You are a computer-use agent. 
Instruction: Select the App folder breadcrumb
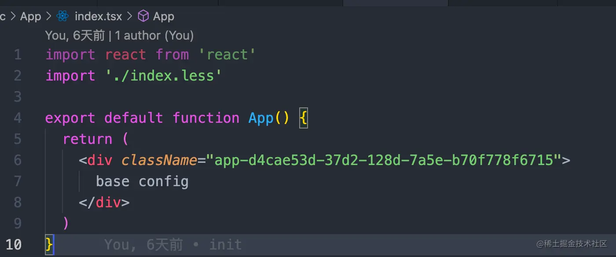pyautogui.click(x=30, y=16)
